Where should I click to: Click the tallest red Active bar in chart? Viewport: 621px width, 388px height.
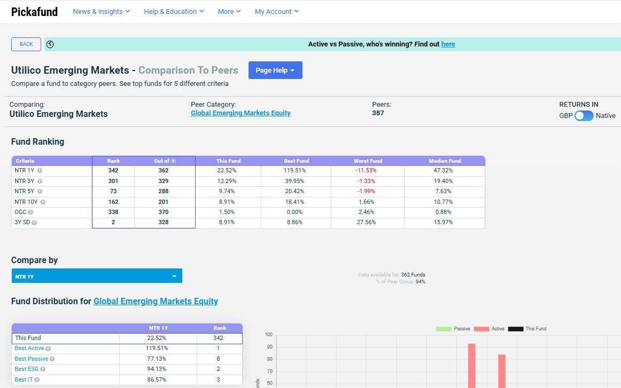(x=472, y=366)
